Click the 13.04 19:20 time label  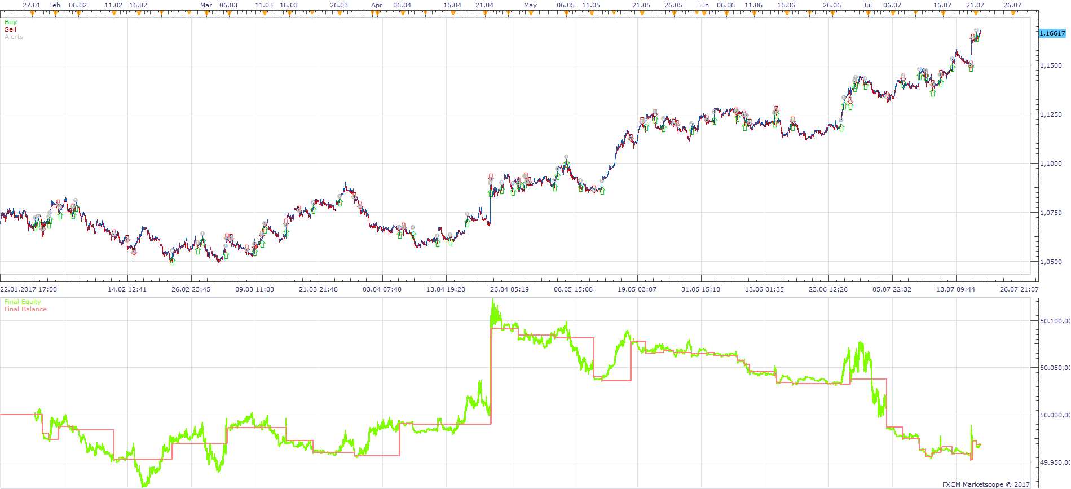[446, 289]
